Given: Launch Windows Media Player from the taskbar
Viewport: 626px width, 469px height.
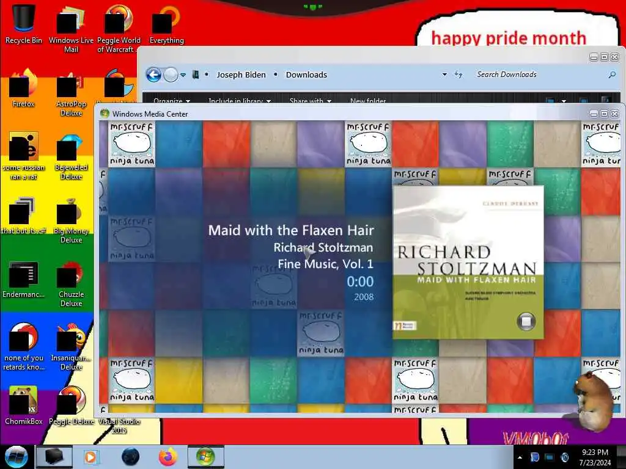Looking at the screenshot, I should [90, 457].
